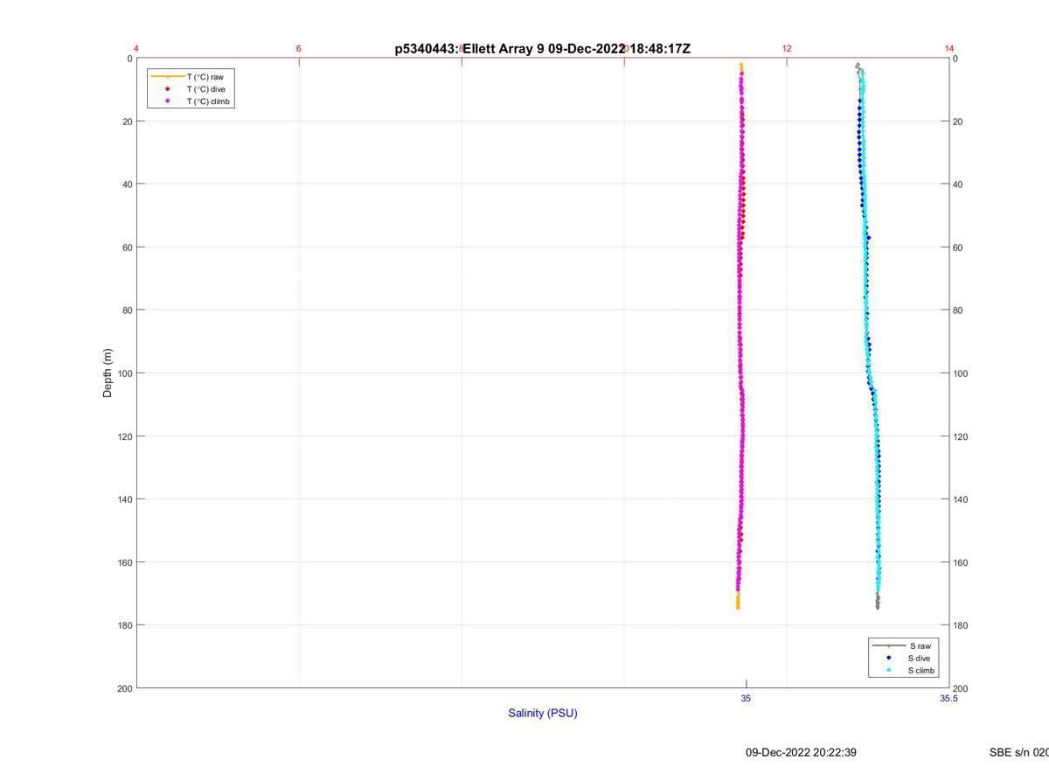Screen dimensions: 1049x774
Task: Select the 'T (°C) climb' legend entry
Action: point(189,101)
